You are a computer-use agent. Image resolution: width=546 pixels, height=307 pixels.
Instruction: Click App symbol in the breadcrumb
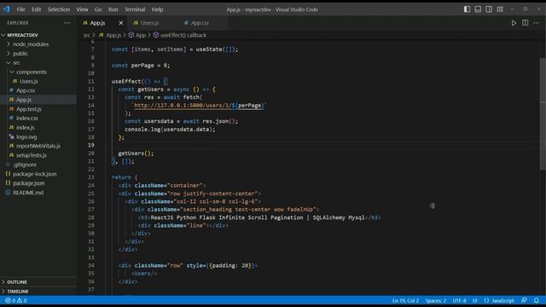pos(141,35)
